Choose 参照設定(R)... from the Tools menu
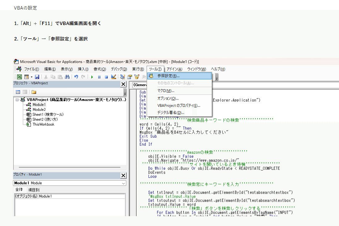 [x=179, y=76]
